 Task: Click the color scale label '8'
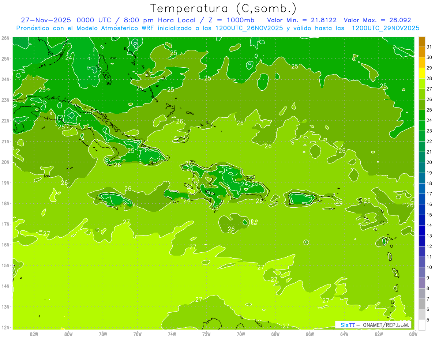click(428, 288)
